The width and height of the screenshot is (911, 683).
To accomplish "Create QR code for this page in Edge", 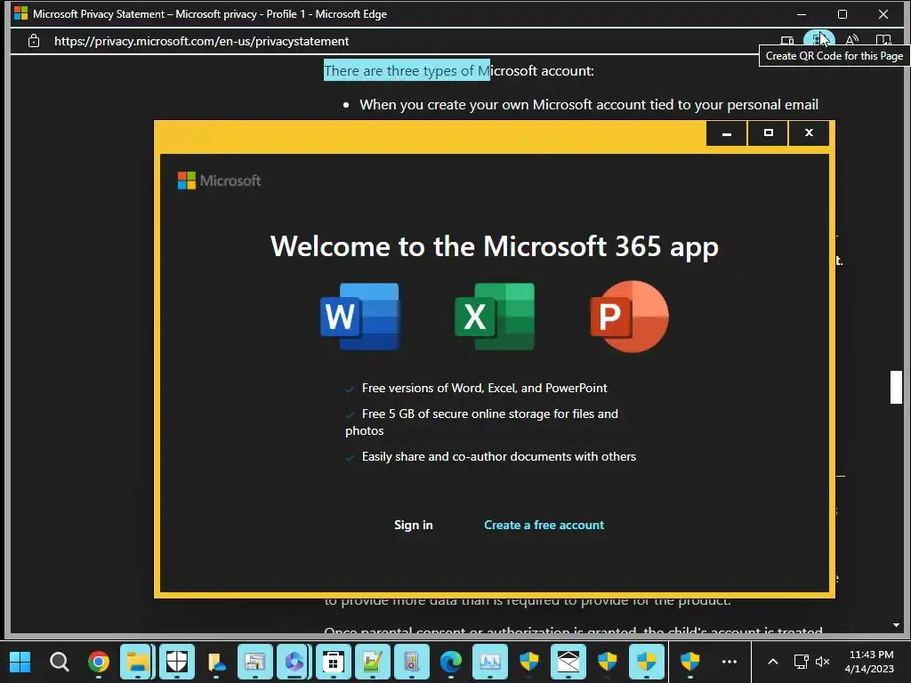I will (818, 40).
